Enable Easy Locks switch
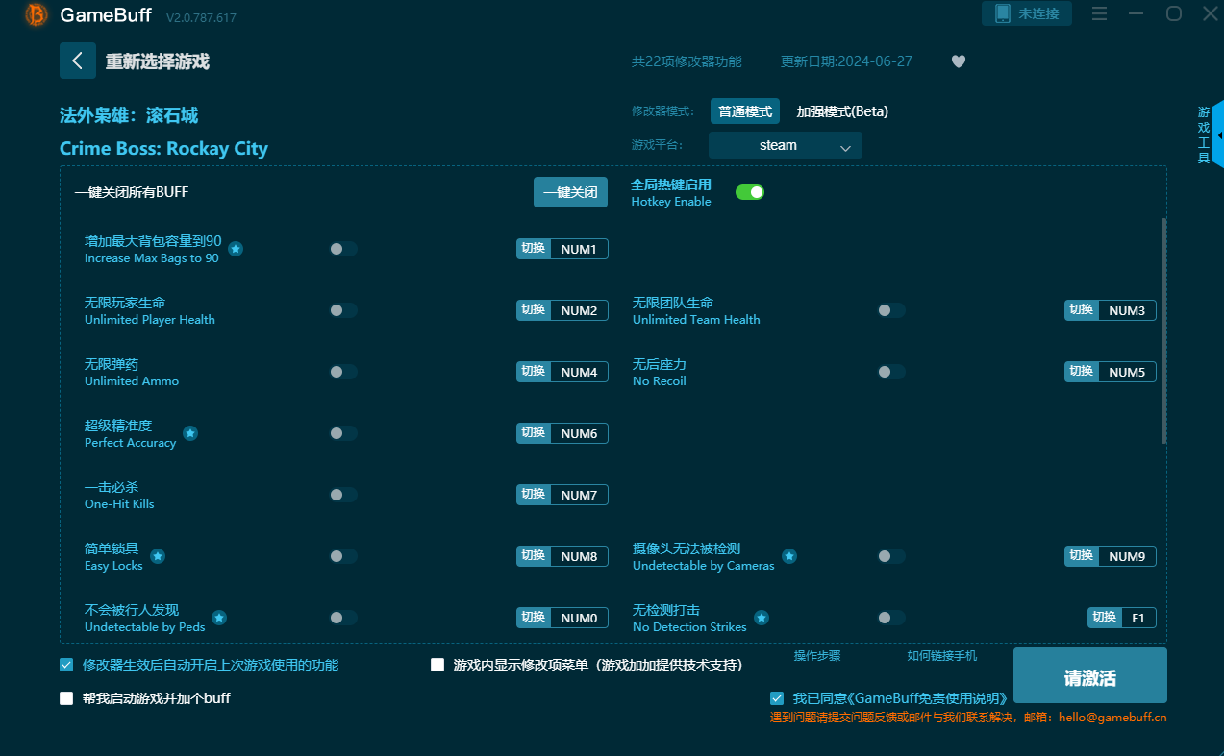 pyautogui.click(x=343, y=556)
